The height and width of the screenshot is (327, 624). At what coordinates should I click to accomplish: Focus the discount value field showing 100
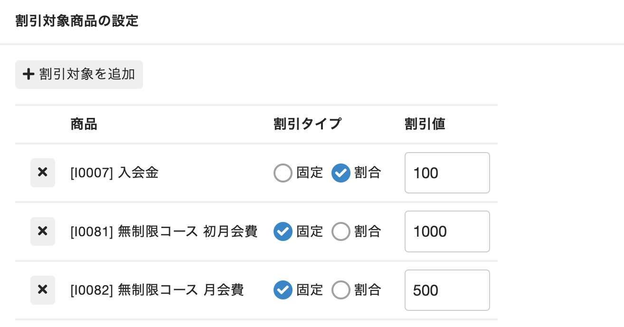[x=447, y=173]
